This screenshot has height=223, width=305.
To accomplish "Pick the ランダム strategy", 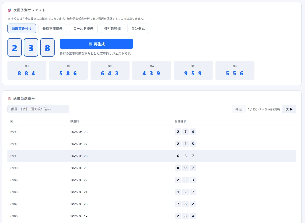I will [138, 28].
